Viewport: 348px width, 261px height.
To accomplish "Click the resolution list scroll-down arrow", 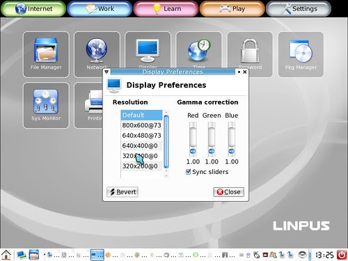I will pyautogui.click(x=166, y=176).
